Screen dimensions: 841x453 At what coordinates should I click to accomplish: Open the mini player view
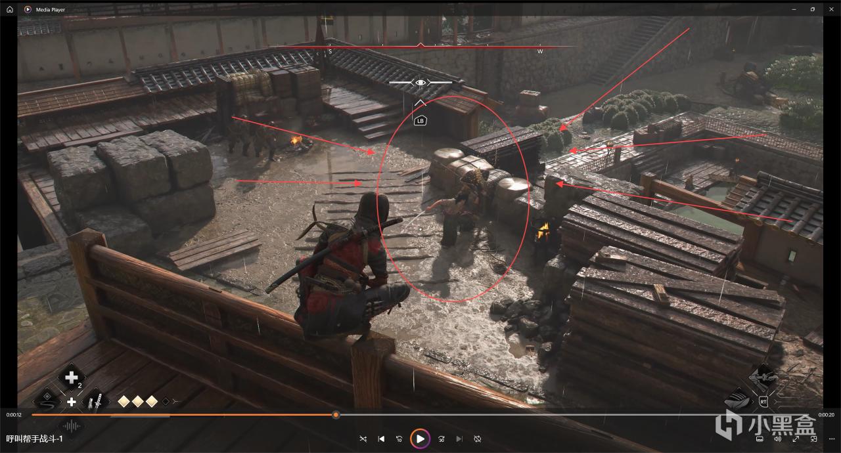point(813,439)
